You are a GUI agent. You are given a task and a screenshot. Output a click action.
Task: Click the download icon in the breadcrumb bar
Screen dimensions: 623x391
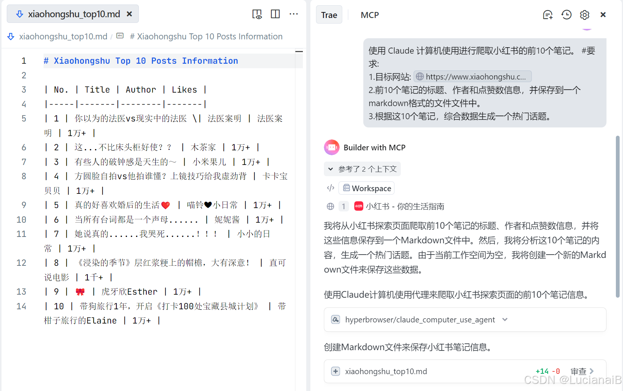[x=11, y=36]
